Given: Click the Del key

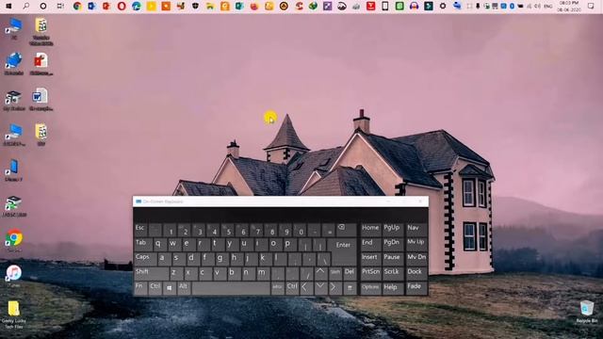Looking at the screenshot, I should (350, 273).
